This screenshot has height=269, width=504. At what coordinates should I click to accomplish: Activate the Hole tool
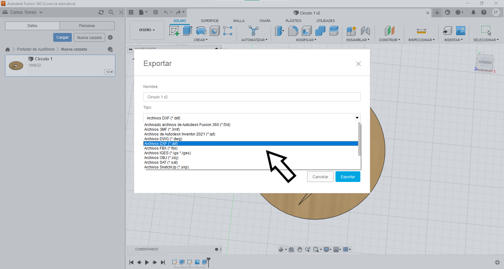[x=215, y=31]
